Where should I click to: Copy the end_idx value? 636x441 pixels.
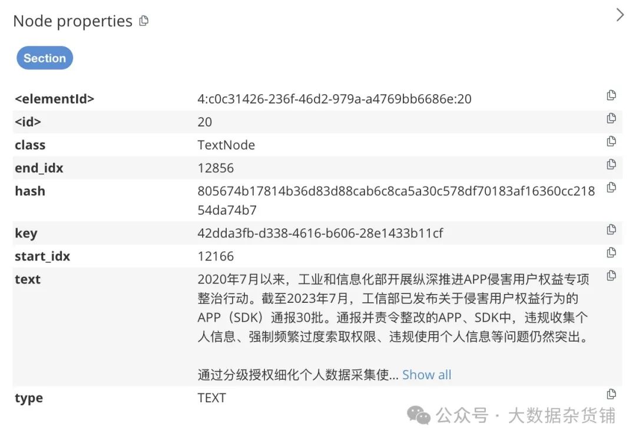(611, 165)
